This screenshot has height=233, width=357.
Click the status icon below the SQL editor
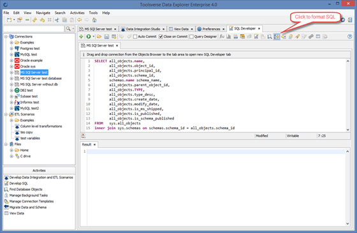point(84,136)
